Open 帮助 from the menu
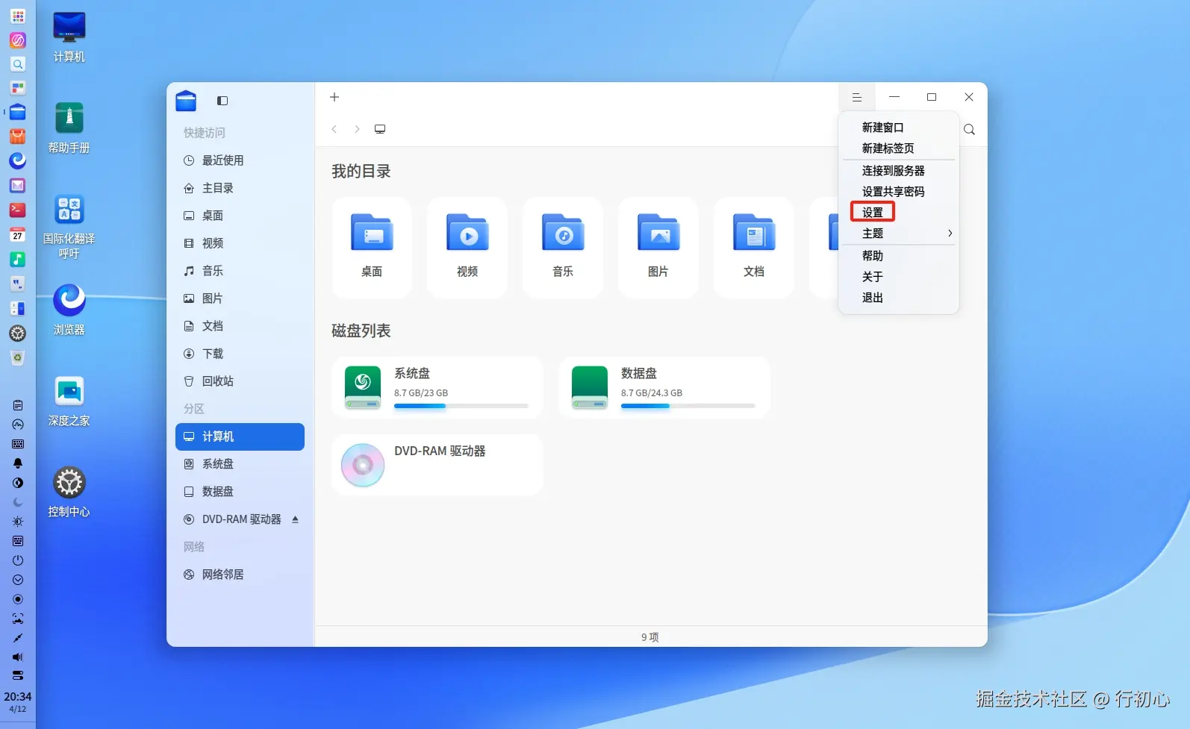This screenshot has height=729, width=1190. 899,256
